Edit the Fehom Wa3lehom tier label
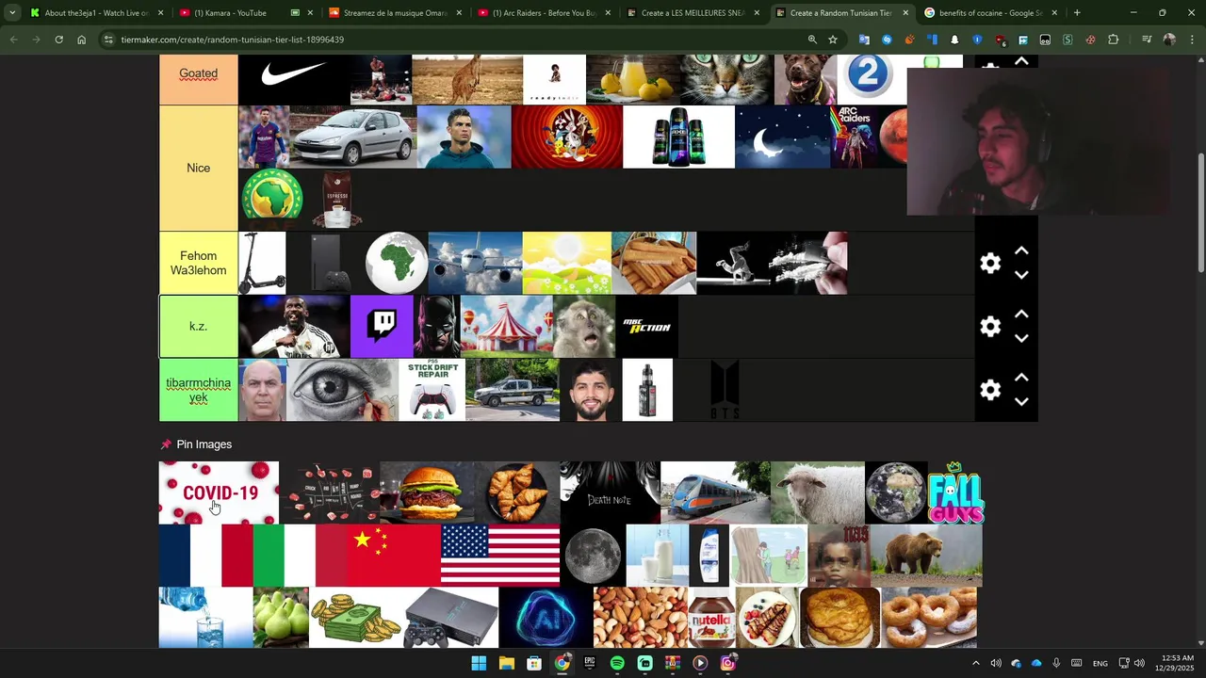The image size is (1206, 678). coord(198,263)
